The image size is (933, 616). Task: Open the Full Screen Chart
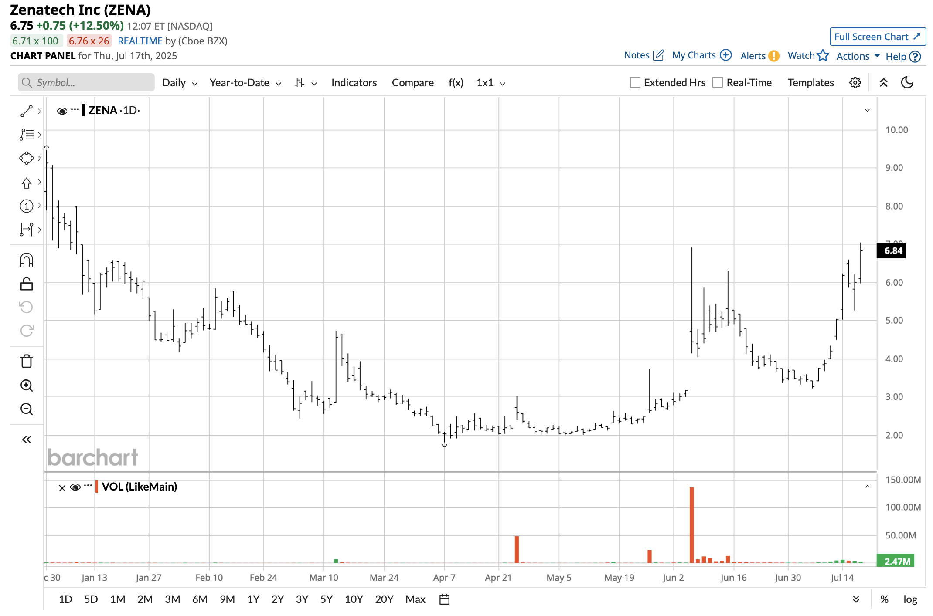coord(878,37)
